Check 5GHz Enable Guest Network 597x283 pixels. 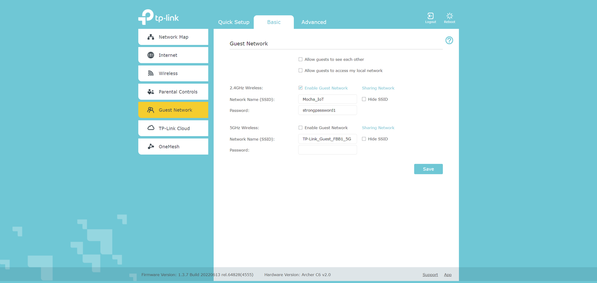pos(300,128)
